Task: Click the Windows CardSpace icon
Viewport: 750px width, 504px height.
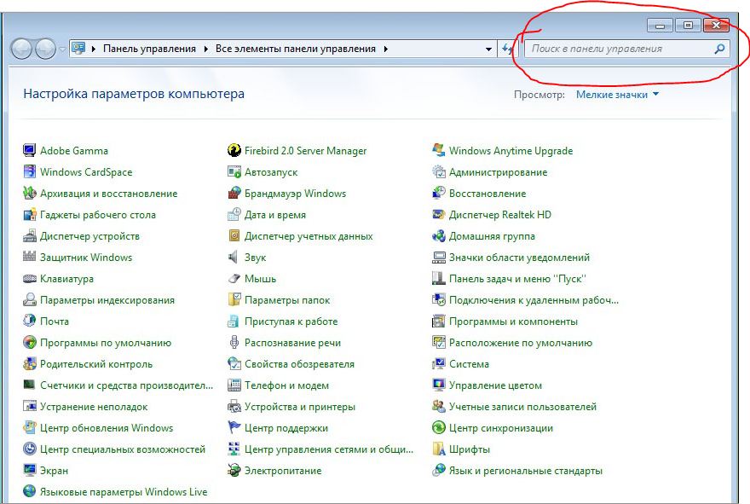Action: (x=29, y=171)
